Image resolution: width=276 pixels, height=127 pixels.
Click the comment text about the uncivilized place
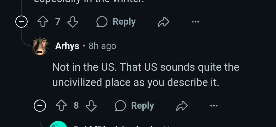tap(146, 75)
